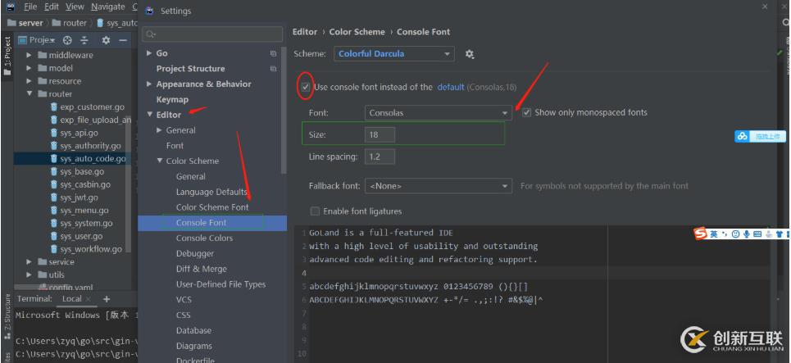This screenshot has width=791, height=363.
Task: Toggle Show only monospaced fonts checkbox
Action: tap(527, 112)
